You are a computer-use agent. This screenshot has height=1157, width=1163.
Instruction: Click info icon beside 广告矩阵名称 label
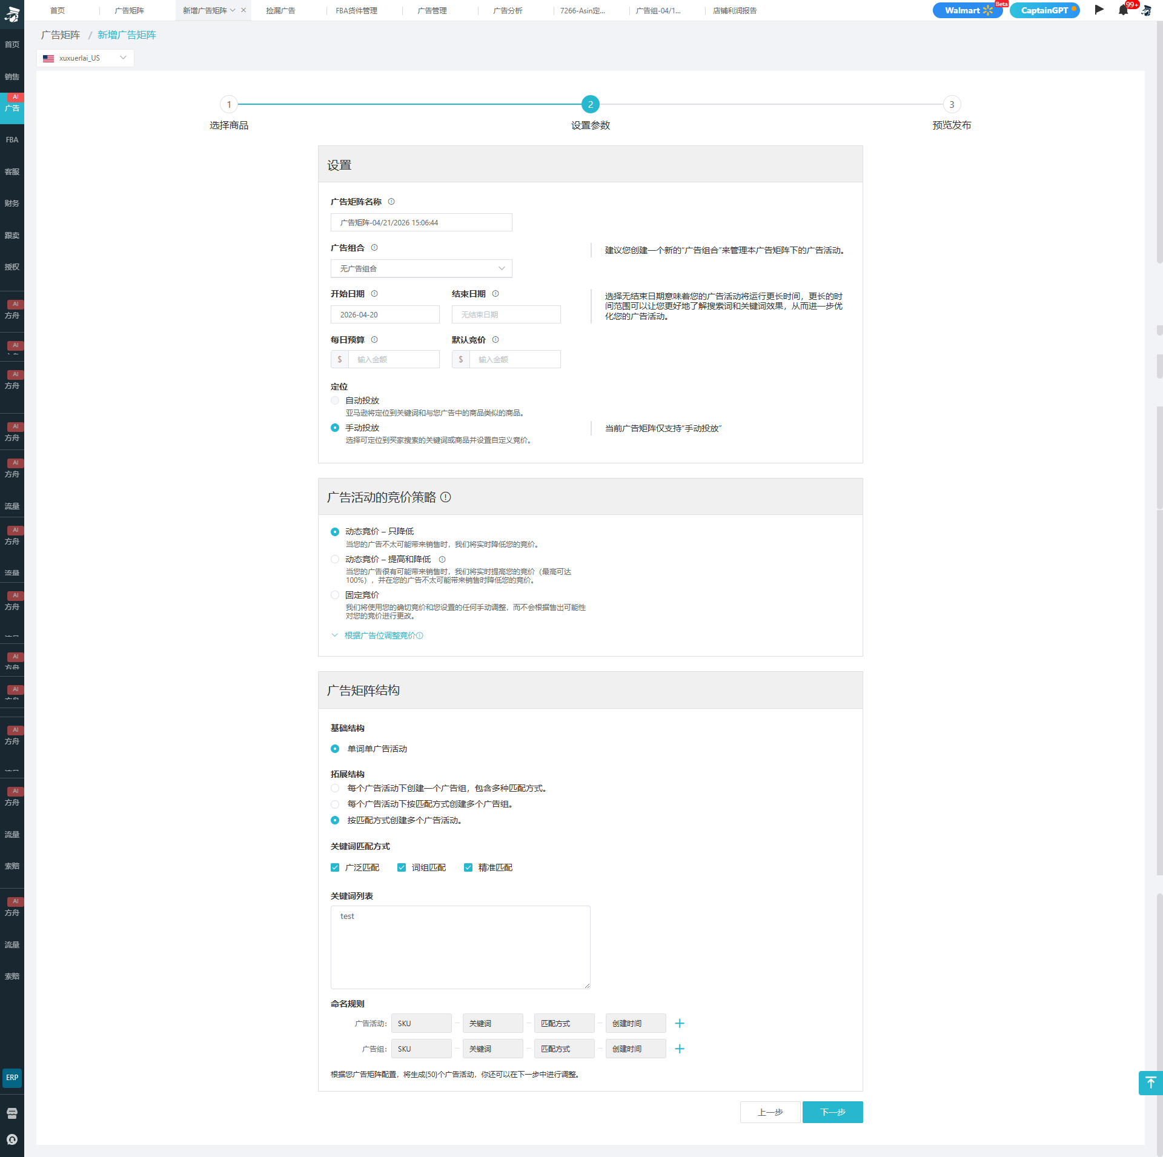click(x=391, y=202)
